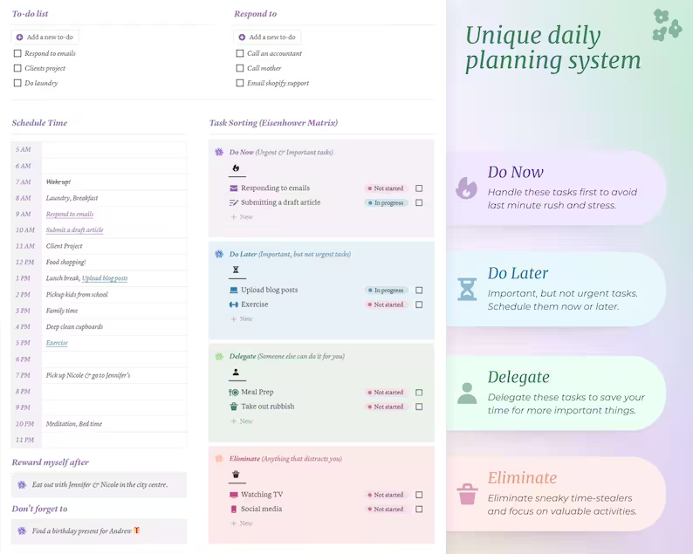Open the Not started status for Exercise
This screenshot has width=693, height=554.
click(x=386, y=304)
